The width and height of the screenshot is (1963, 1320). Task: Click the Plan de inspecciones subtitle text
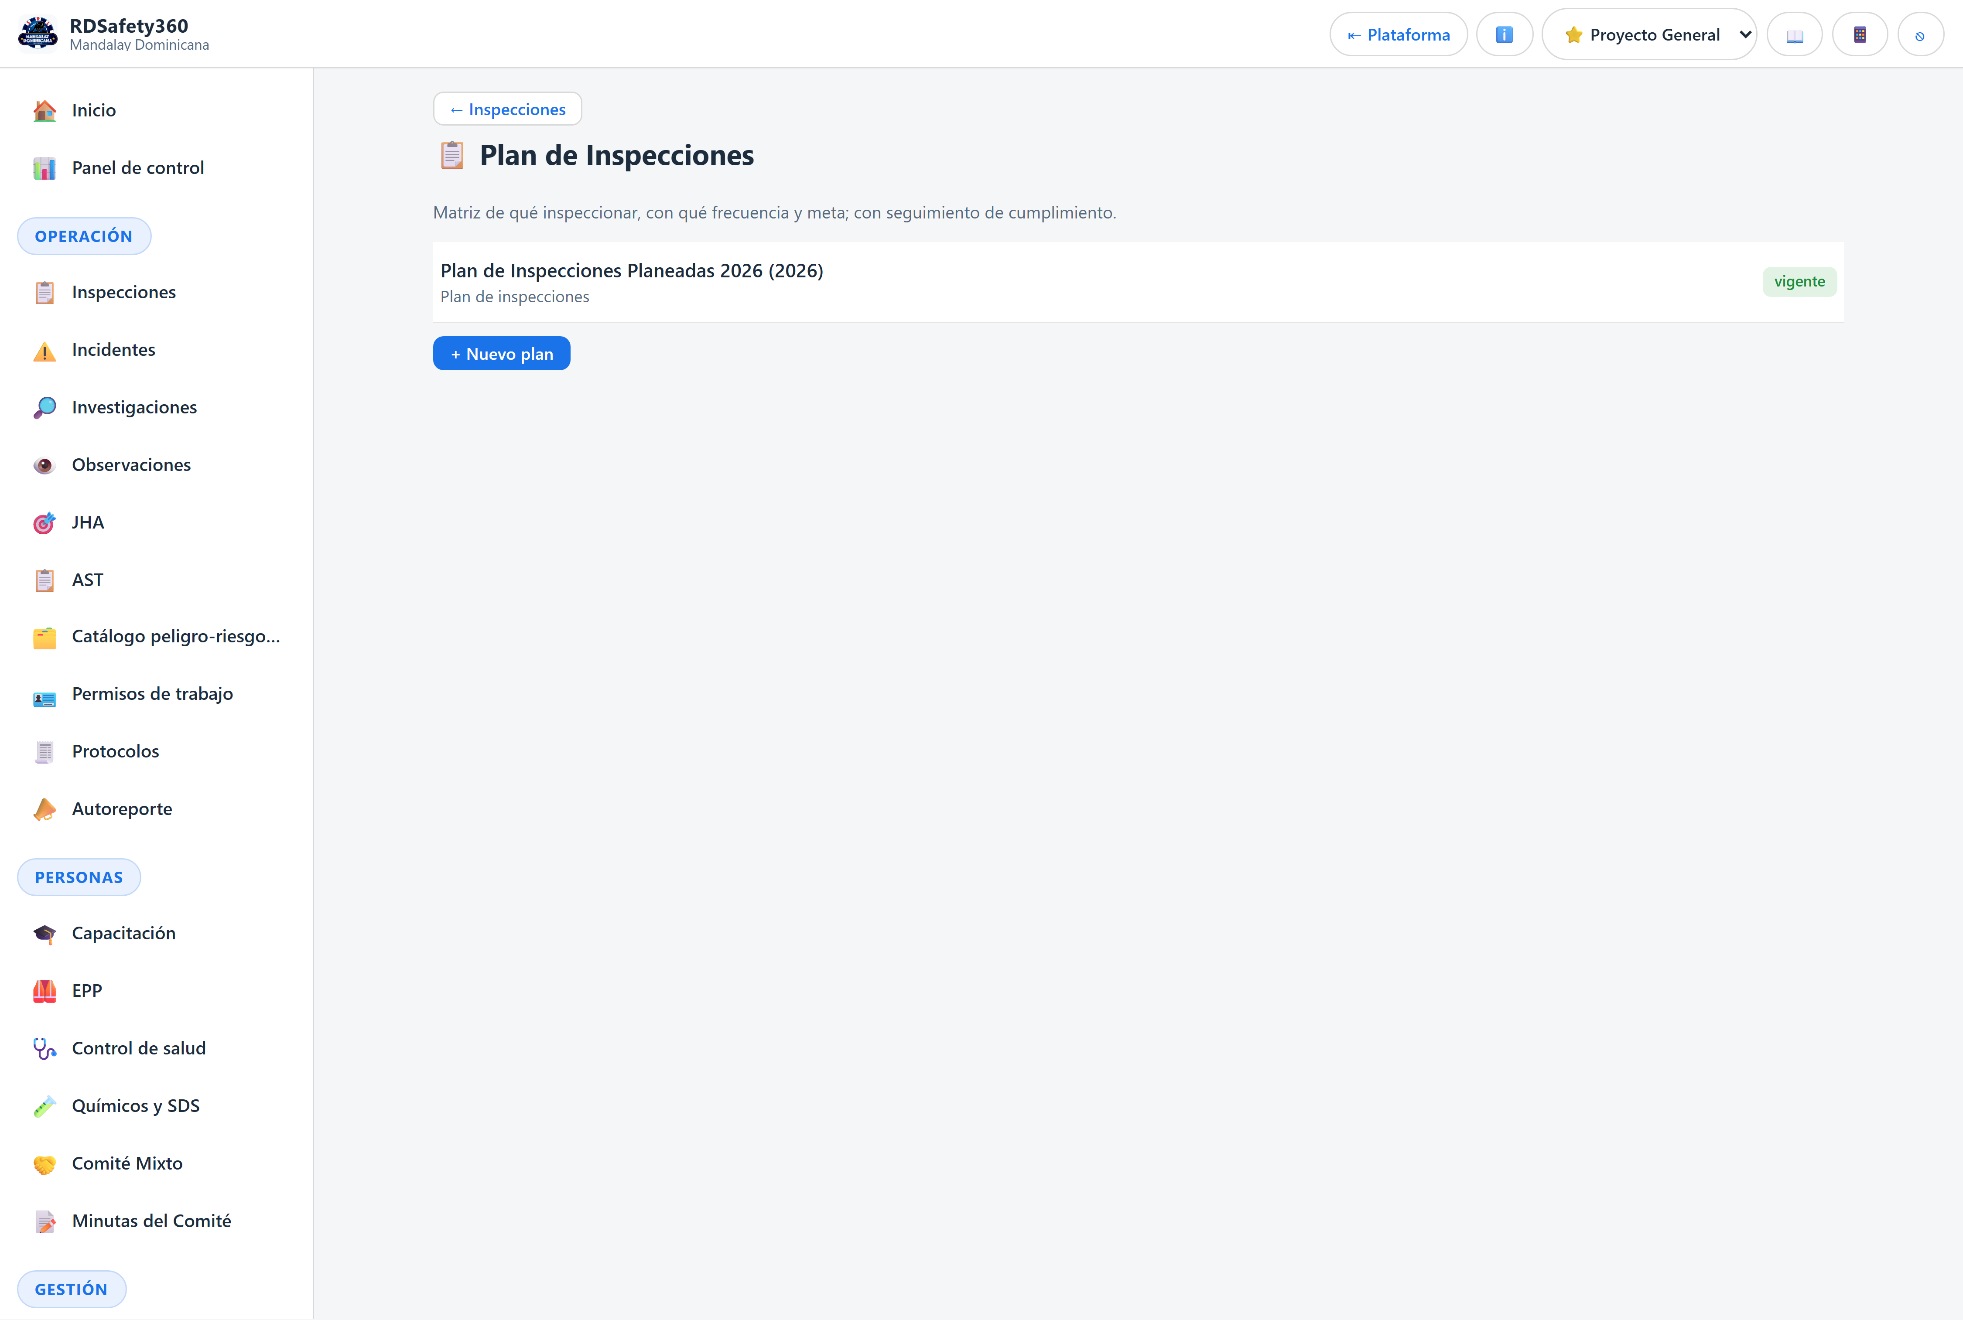pyautogui.click(x=515, y=297)
